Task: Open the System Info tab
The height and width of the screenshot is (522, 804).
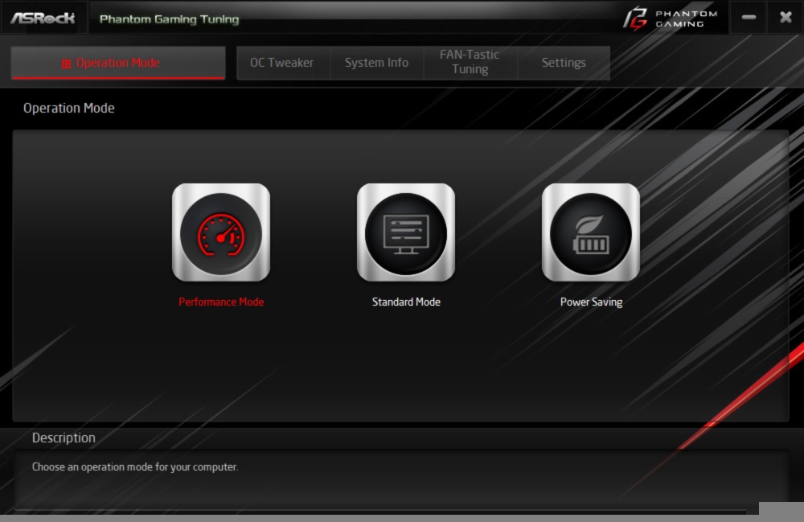Action: pyautogui.click(x=376, y=63)
